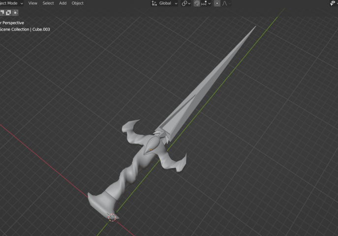Open the snapping increment options dropdown
The image size is (338, 236).
pyautogui.click(x=206, y=3)
